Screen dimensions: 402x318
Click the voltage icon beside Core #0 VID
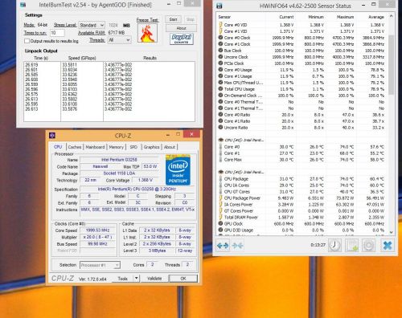click(x=220, y=25)
